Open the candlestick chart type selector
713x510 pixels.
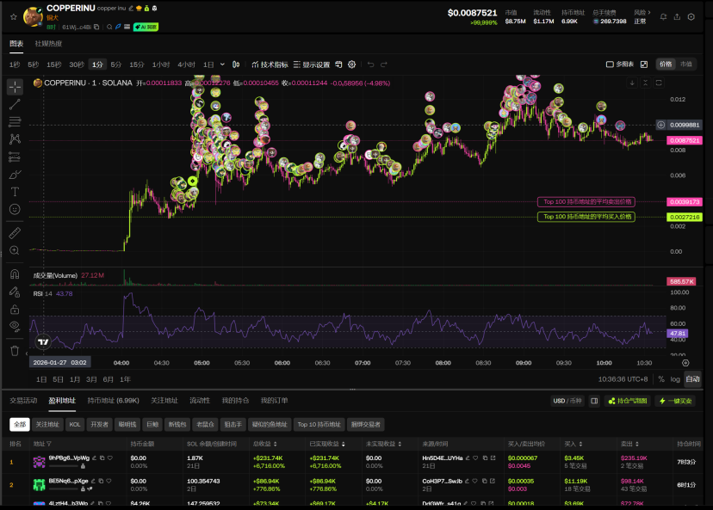pyautogui.click(x=236, y=65)
